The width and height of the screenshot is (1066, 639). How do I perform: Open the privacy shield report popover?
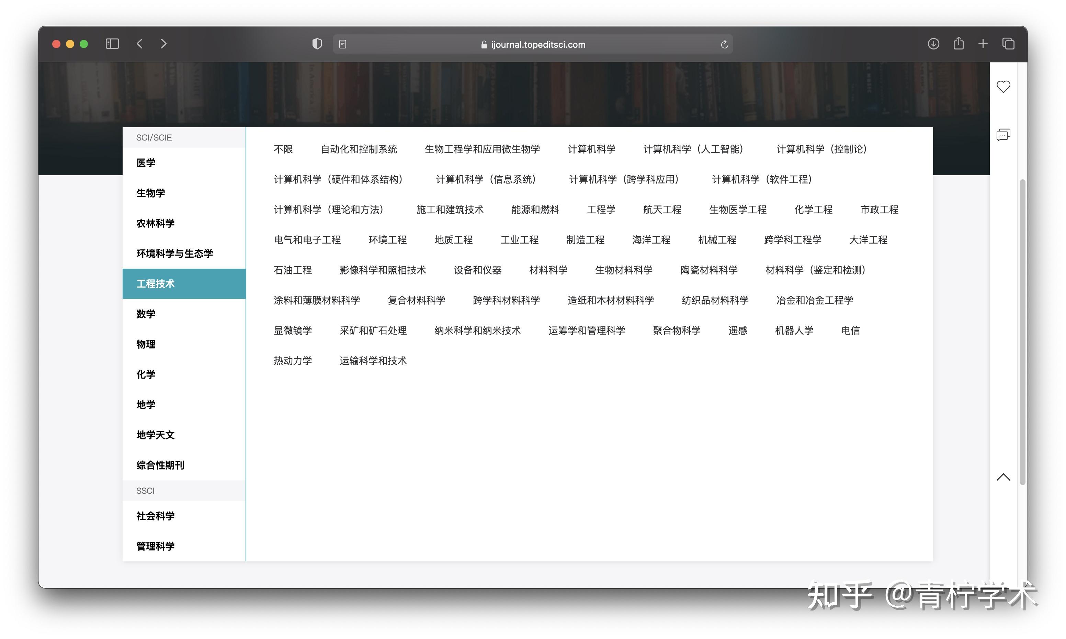[317, 44]
